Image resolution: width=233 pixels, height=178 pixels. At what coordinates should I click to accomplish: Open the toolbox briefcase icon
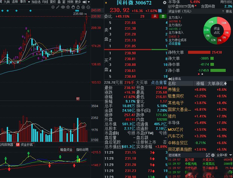click(x=68, y=7)
